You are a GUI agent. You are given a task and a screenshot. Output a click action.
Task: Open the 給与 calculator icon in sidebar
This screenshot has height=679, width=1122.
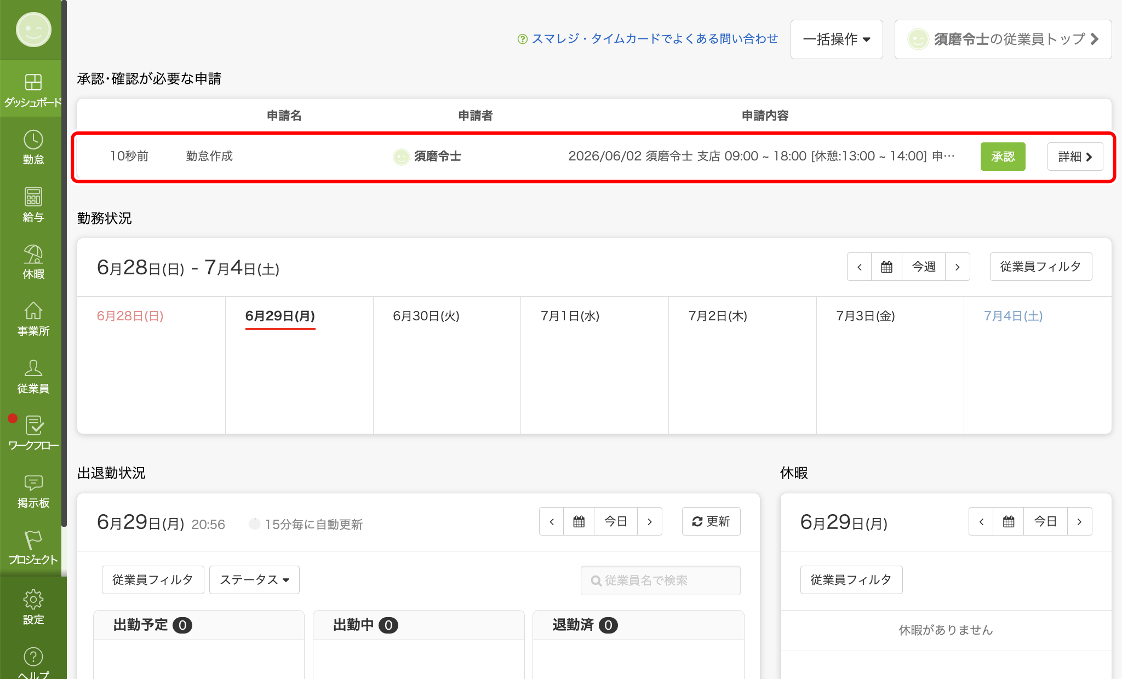[33, 204]
